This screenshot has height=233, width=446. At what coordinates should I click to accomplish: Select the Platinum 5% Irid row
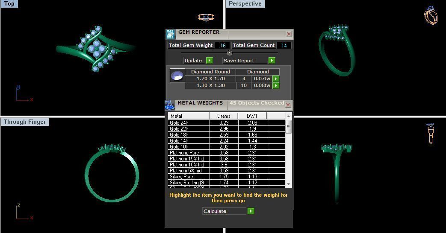[x=226, y=171]
